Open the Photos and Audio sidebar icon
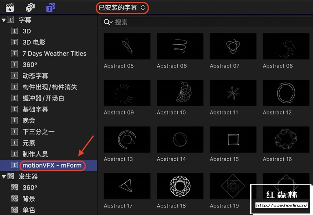This screenshot has height=215, width=313. point(30,7)
